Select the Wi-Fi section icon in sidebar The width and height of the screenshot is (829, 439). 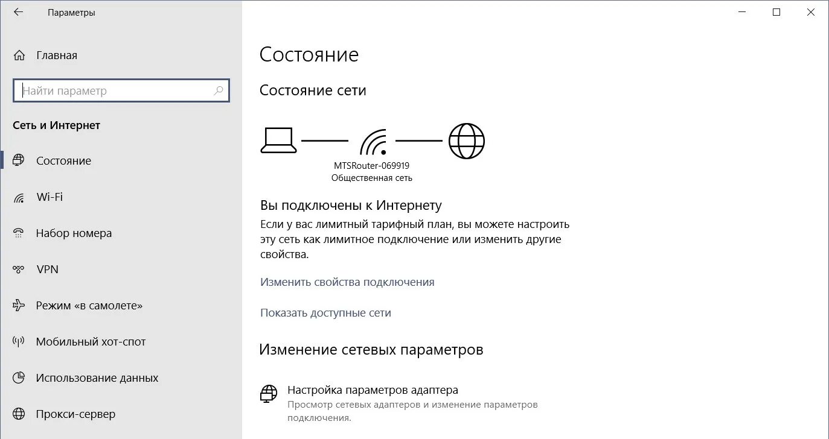(x=17, y=197)
